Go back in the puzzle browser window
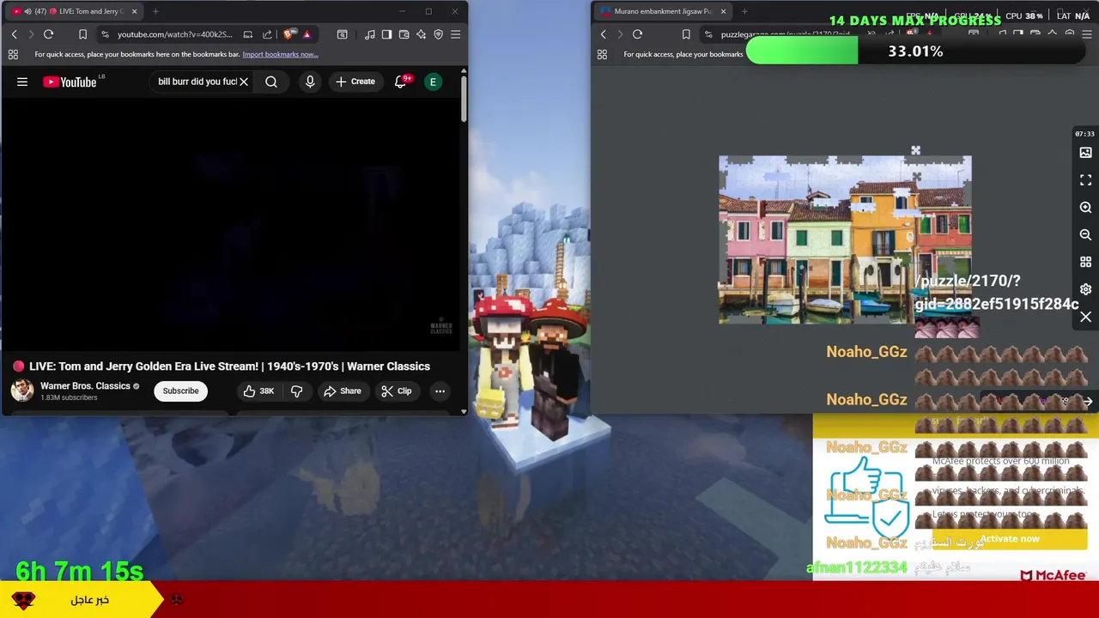Viewport: 1099px width, 618px height. point(603,34)
